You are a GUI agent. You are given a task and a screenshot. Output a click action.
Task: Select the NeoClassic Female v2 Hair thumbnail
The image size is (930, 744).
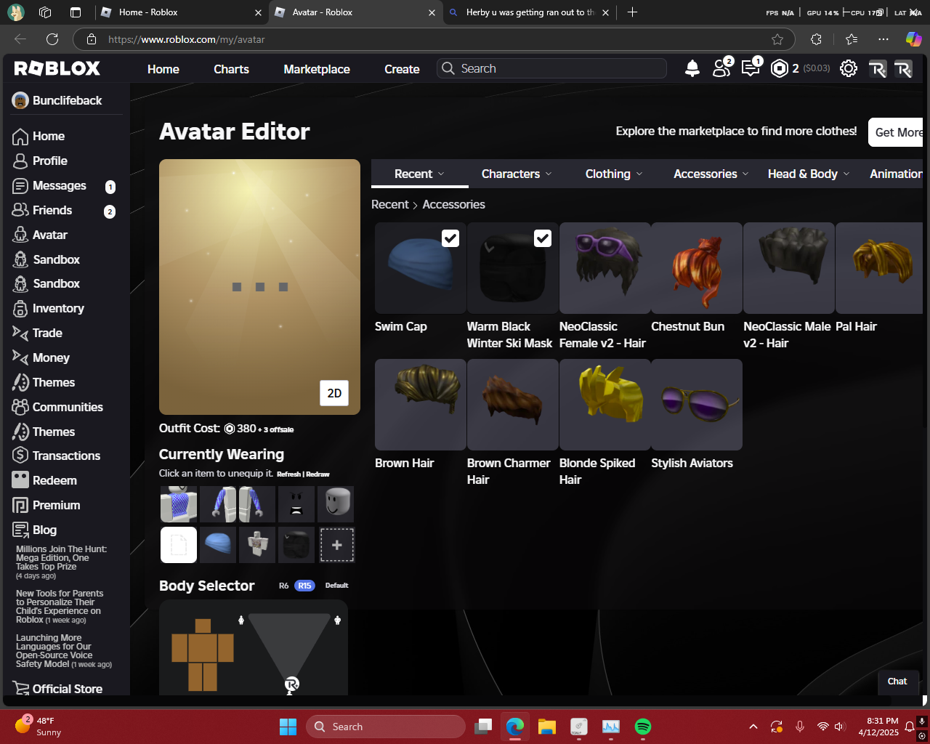(604, 268)
